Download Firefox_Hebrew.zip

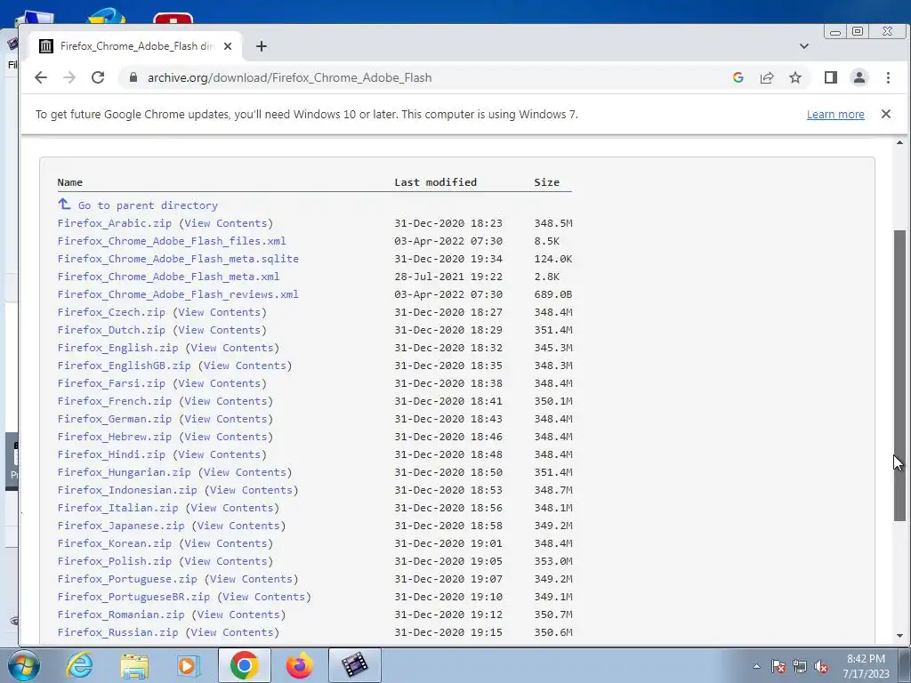[115, 437]
